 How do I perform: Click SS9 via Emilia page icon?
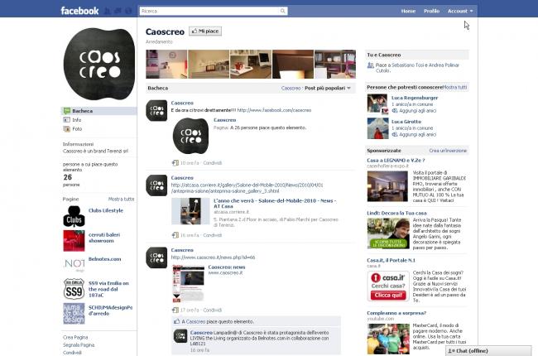74,289
